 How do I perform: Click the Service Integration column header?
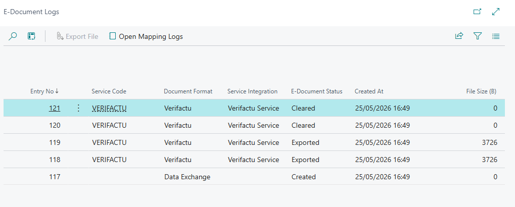pos(252,91)
